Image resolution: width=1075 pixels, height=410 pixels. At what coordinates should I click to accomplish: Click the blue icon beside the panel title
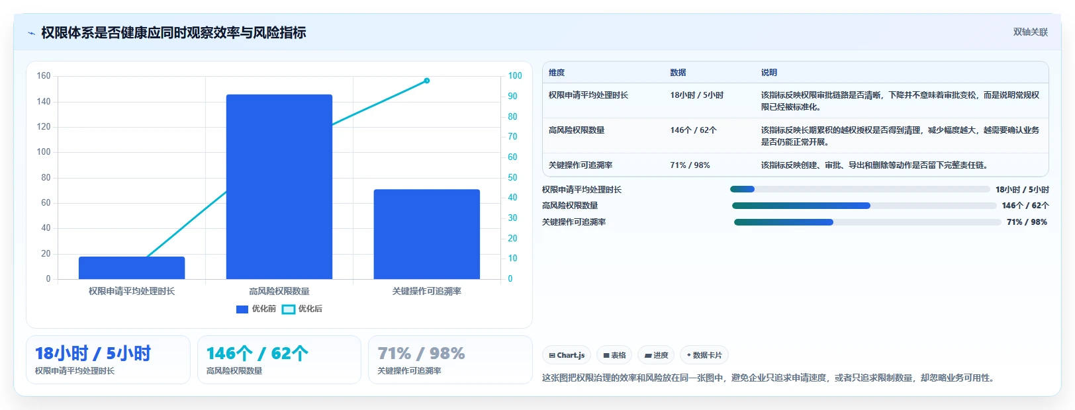pyautogui.click(x=31, y=33)
